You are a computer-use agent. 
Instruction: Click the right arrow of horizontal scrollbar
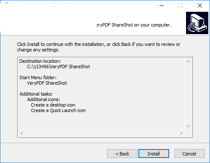pyautogui.click(x=181, y=133)
